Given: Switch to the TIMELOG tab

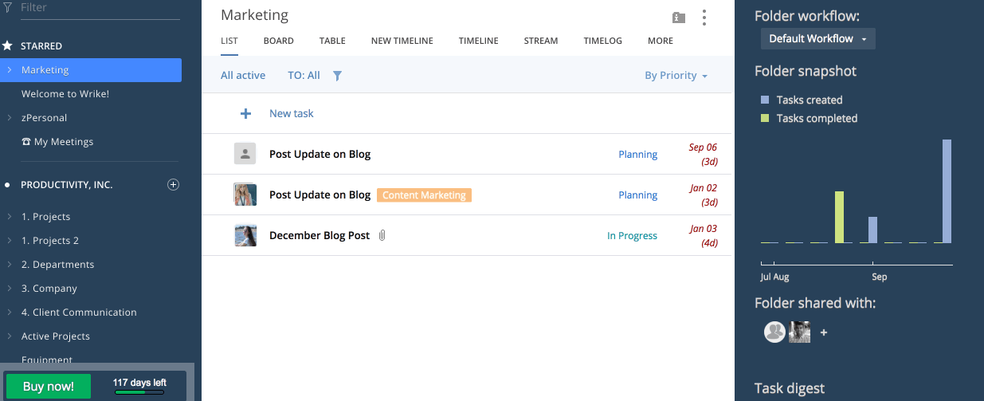Looking at the screenshot, I should pos(602,41).
